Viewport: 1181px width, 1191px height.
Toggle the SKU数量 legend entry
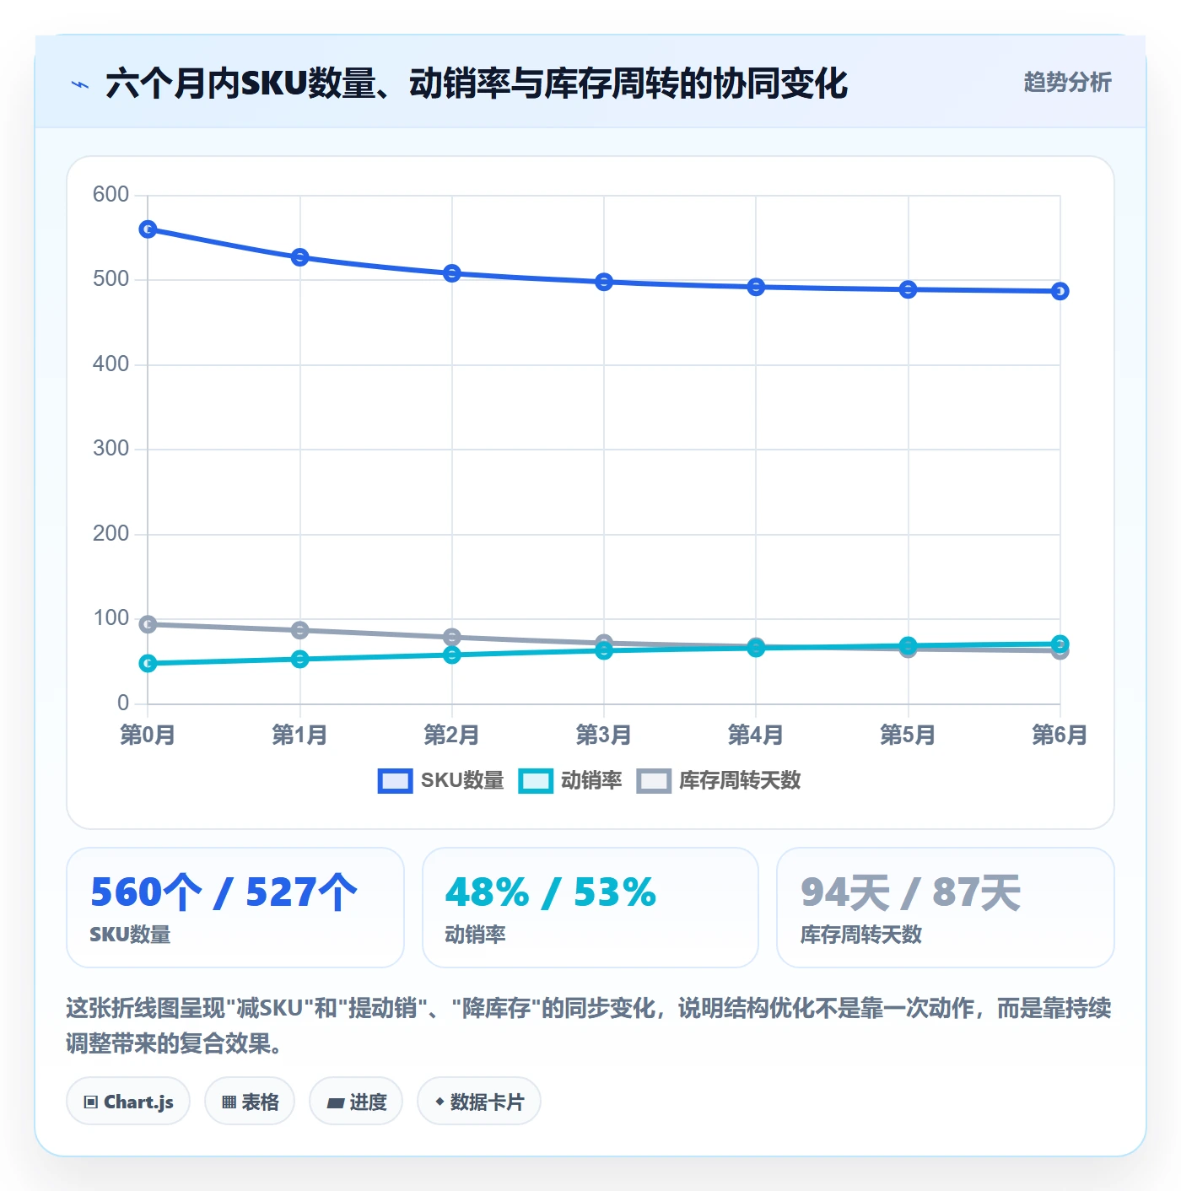[x=440, y=780]
